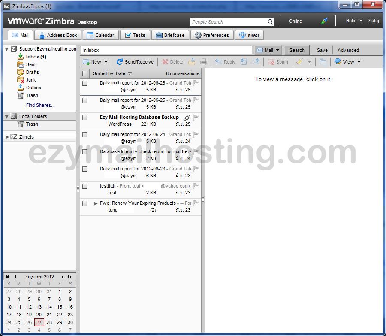Screen dimensions: 386x336
Task: Open the Drafts folder
Action: pos(32,72)
